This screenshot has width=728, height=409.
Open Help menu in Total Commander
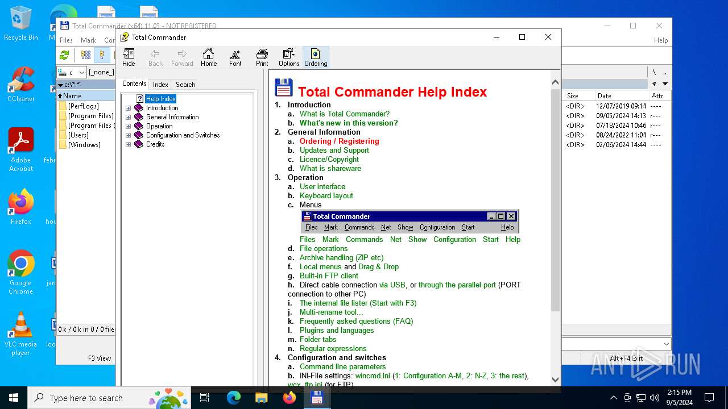tap(661, 40)
